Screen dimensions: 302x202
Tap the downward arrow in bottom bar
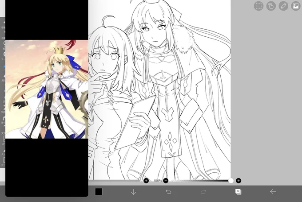(x=134, y=192)
